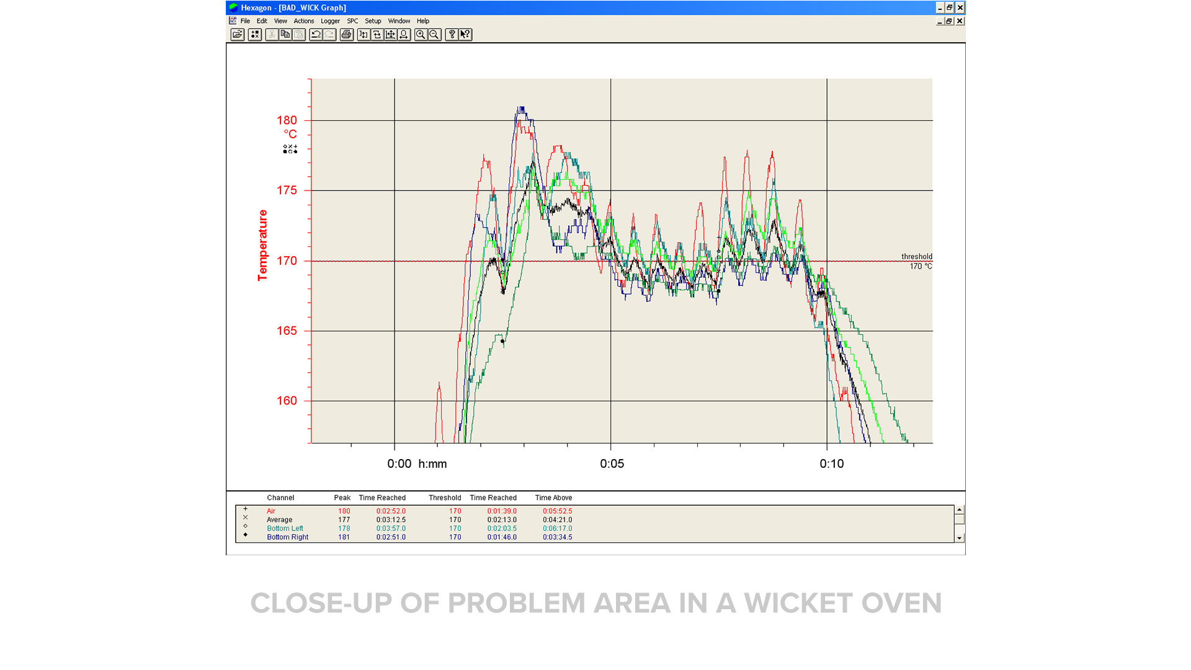Screen dimensions: 1191x670
Task: Click the 0:10 time axis label
Action: tap(832, 463)
